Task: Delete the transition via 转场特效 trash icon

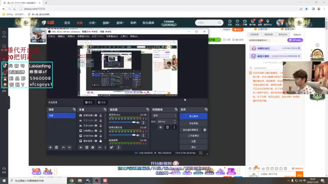Action: coord(167,127)
